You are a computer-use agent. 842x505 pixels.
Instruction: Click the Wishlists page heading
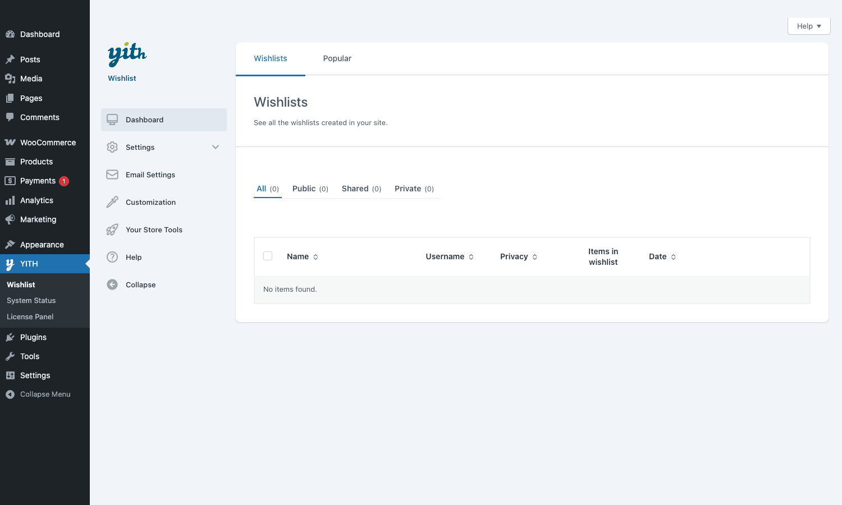tap(281, 102)
